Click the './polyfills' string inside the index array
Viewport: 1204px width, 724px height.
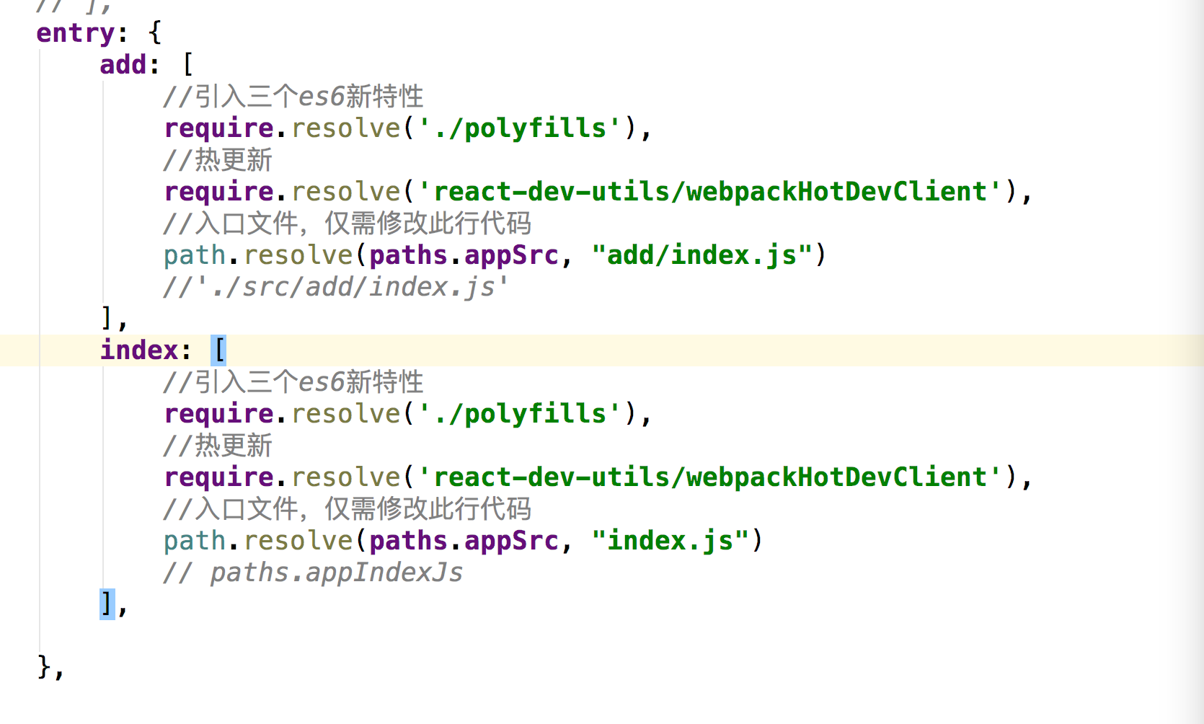(519, 414)
